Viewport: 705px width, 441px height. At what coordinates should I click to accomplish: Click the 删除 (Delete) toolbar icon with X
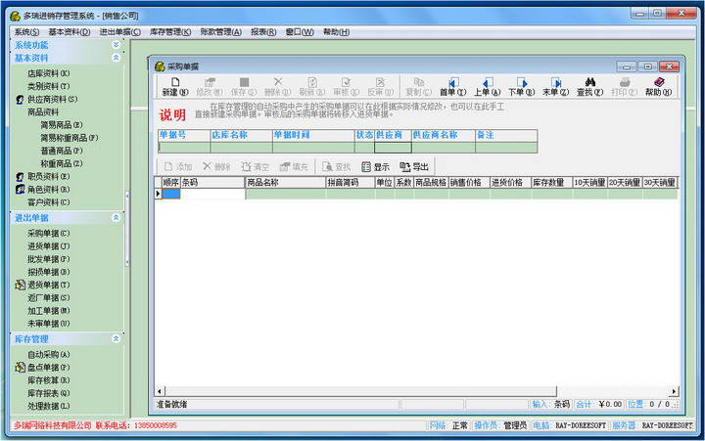(x=278, y=82)
